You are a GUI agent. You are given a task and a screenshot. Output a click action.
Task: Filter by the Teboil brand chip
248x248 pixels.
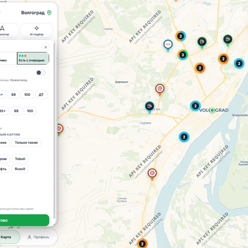20,159
